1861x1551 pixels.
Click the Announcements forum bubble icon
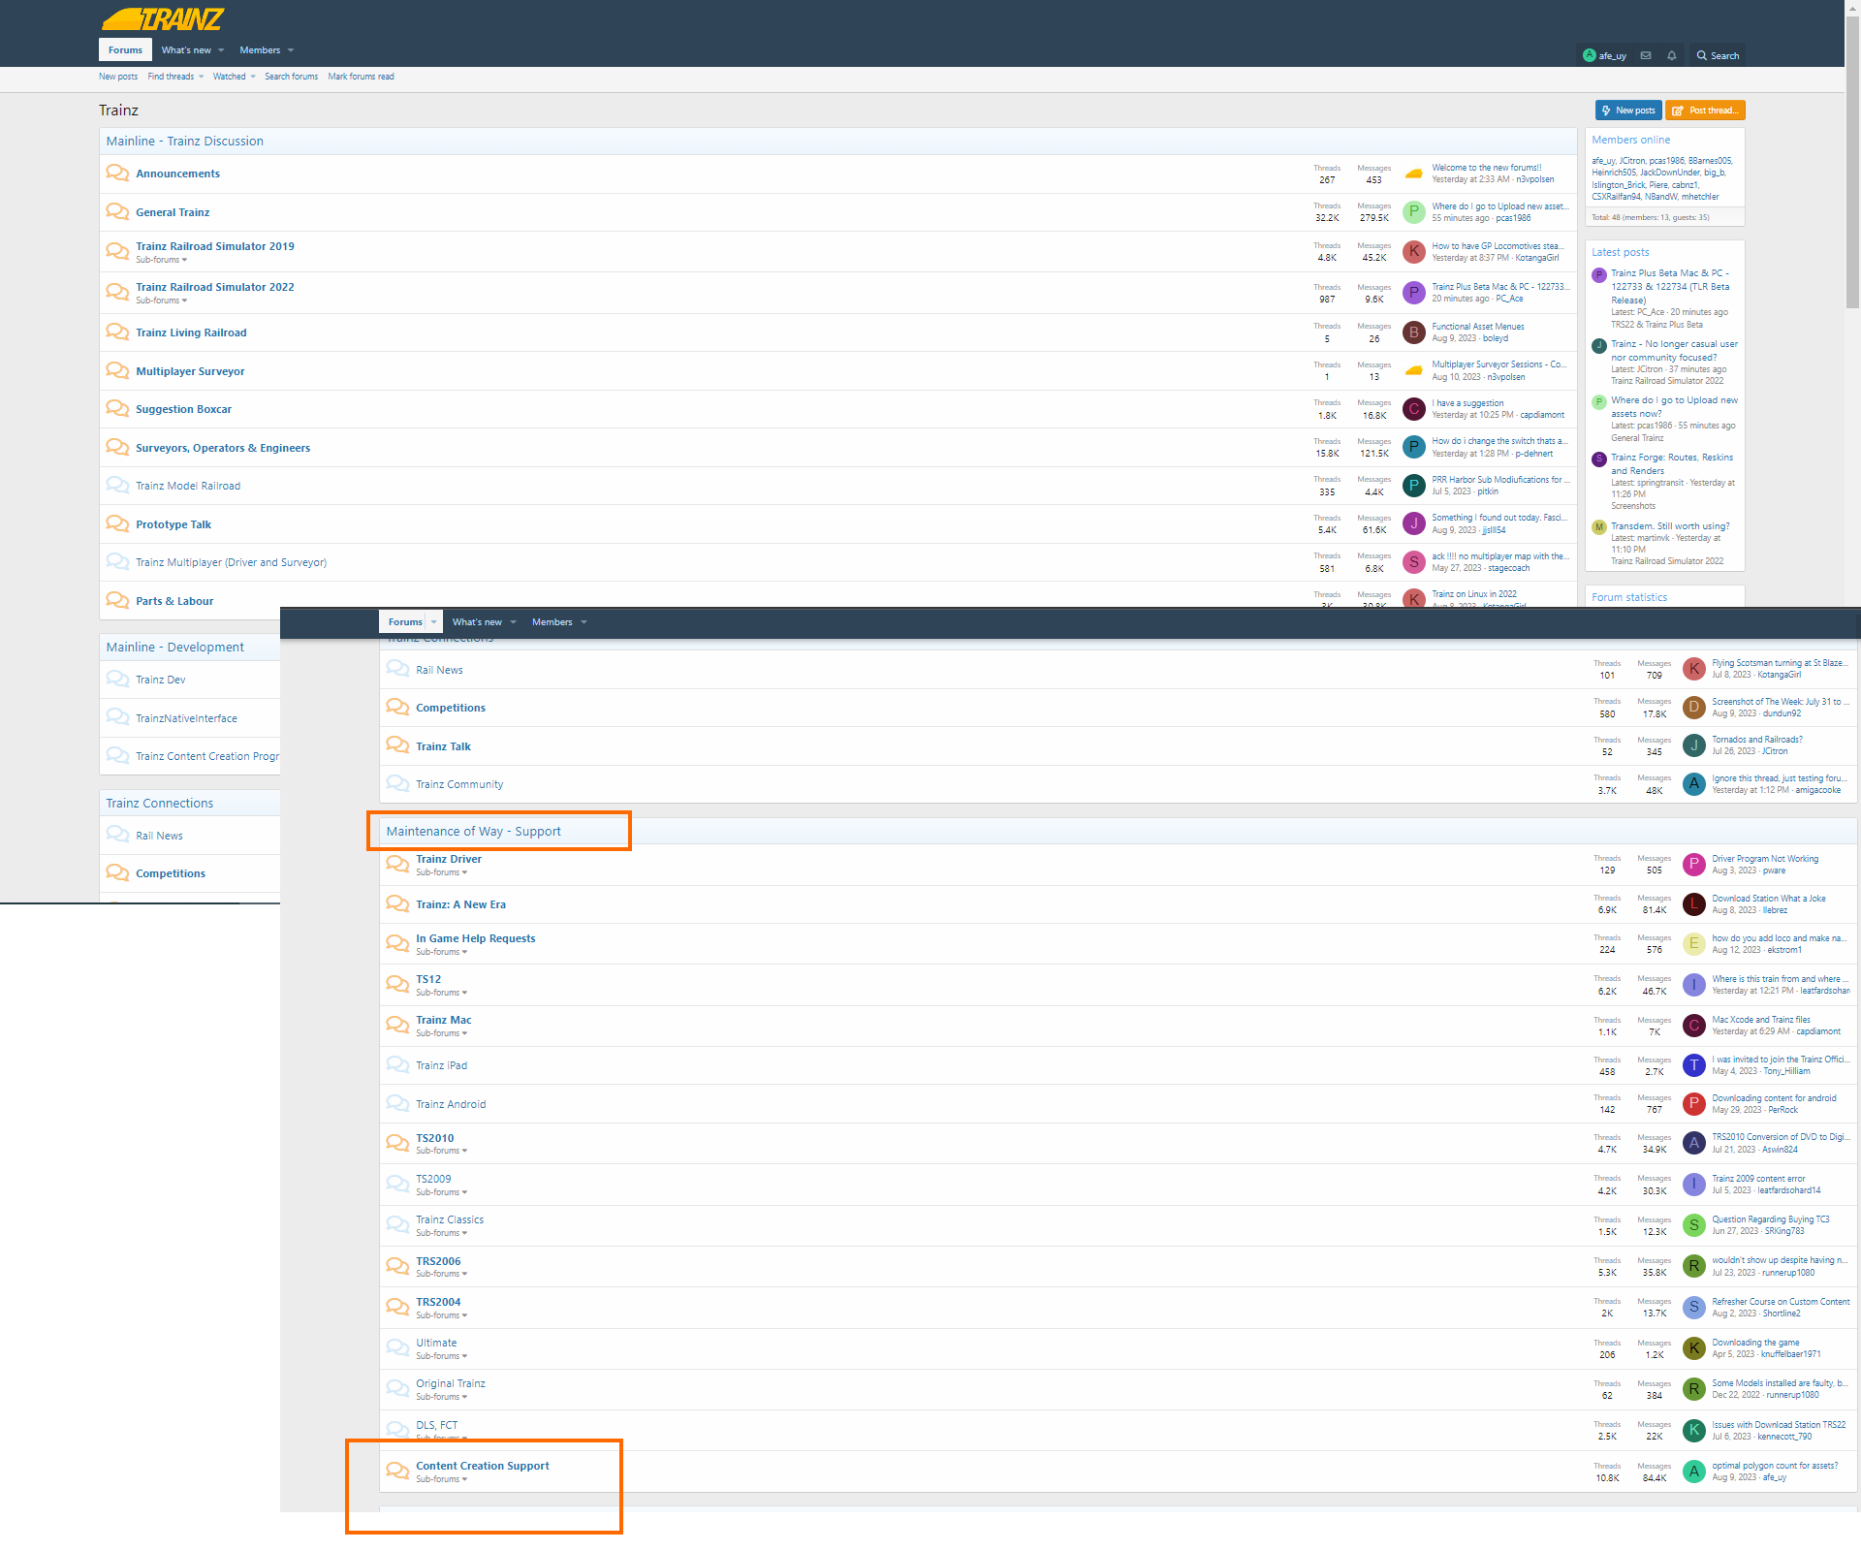(117, 174)
